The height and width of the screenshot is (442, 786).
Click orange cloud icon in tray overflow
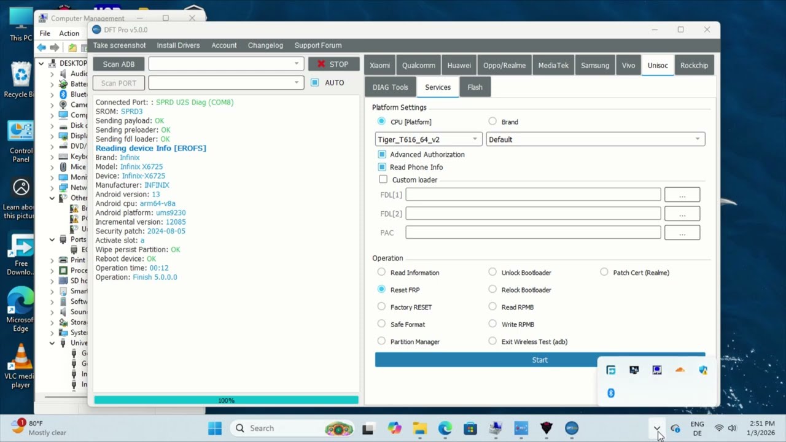click(x=680, y=370)
